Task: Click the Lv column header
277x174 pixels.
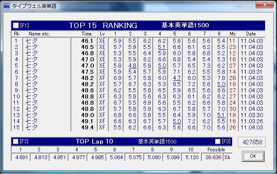Action: coord(102,34)
